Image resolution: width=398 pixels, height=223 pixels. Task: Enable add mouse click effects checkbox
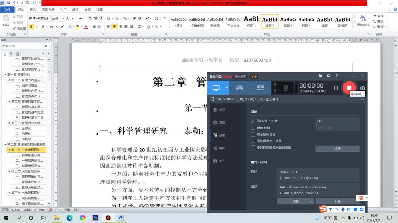253,141
